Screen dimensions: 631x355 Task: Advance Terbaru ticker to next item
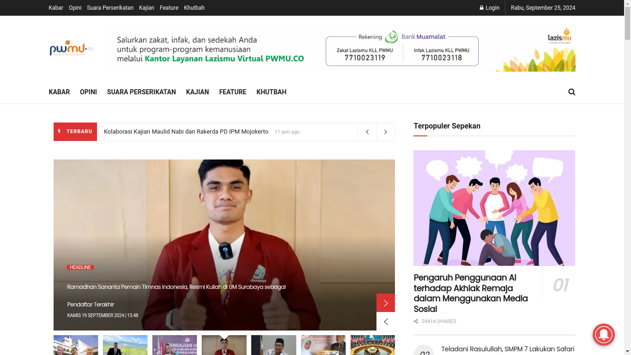385,132
